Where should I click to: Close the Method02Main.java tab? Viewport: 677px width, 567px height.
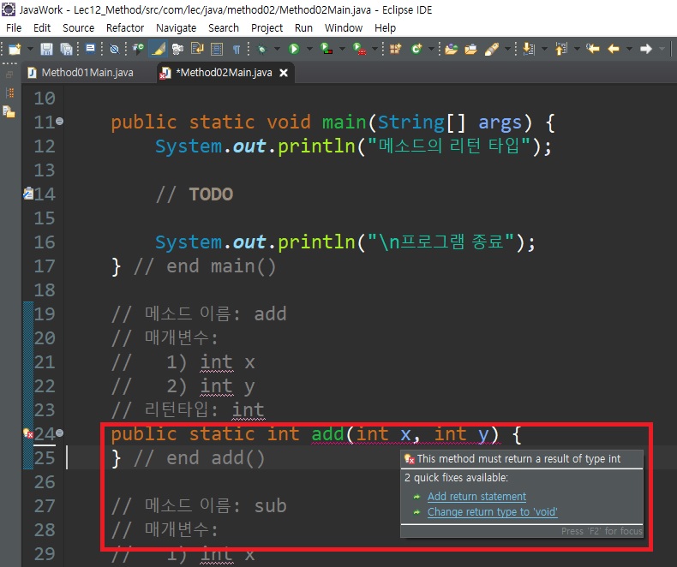[284, 73]
